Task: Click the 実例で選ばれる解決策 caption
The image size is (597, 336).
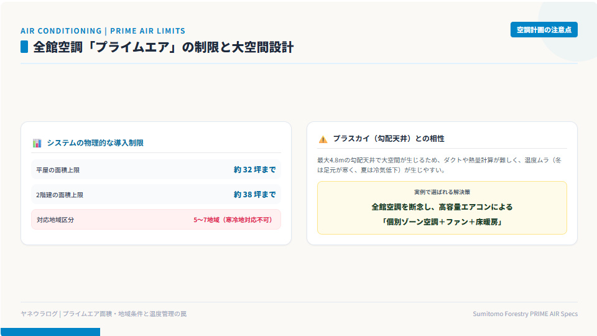Action: click(x=442, y=192)
